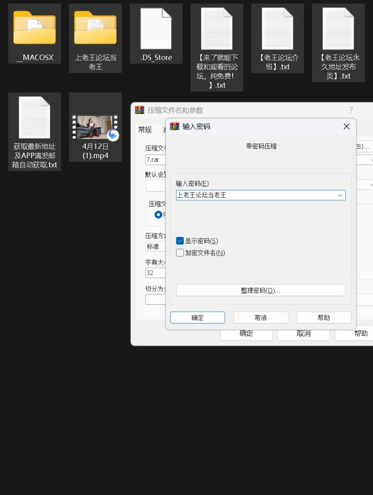This screenshot has height=495, width=373.
Task: Open the 4月12日 (1).mp4 video thumbnail
Action: tap(95, 127)
